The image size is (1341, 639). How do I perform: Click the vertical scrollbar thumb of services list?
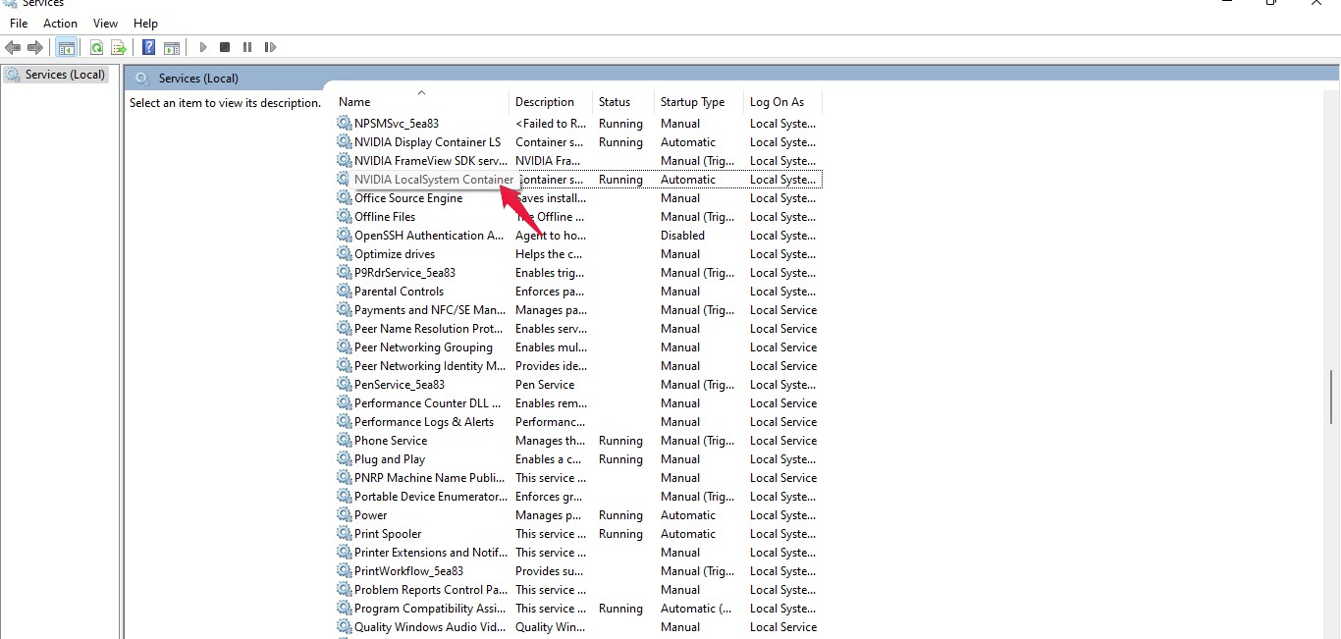coord(1331,397)
